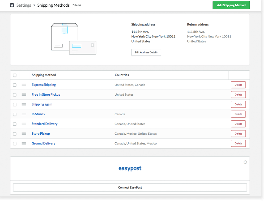Click 'United States, Canada' countries cell
272x204 pixels.
tap(130, 85)
